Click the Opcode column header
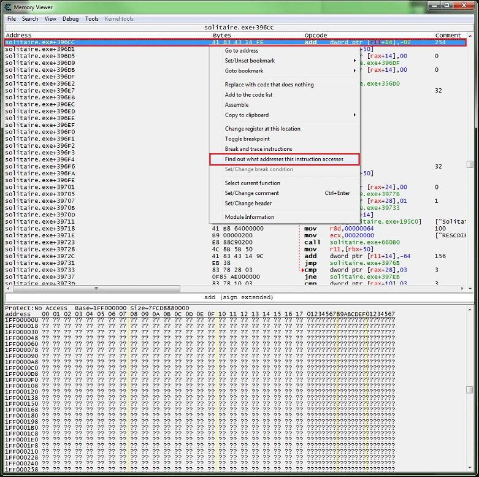The image size is (479, 477). click(316, 36)
